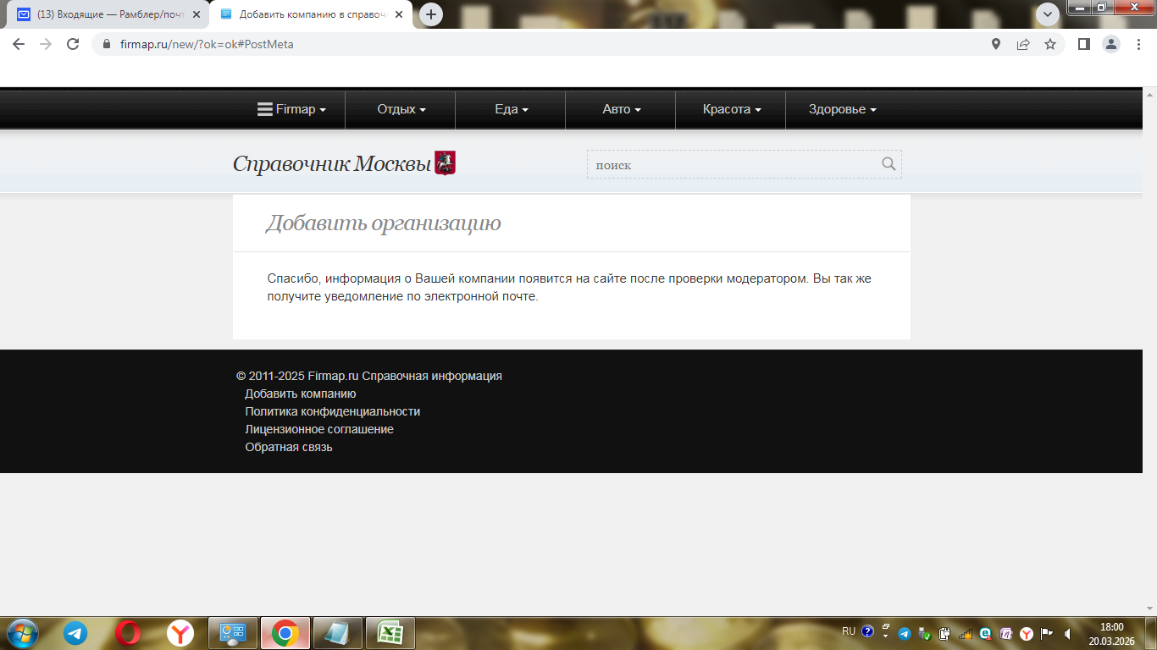View site info lock icon

pyautogui.click(x=107, y=44)
